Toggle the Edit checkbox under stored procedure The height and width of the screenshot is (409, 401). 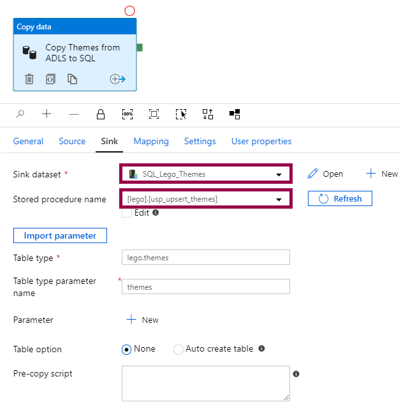[127, 213]
